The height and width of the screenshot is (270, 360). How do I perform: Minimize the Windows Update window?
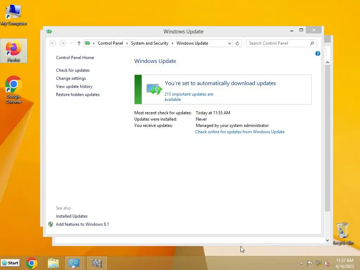(x=292, y=30)
